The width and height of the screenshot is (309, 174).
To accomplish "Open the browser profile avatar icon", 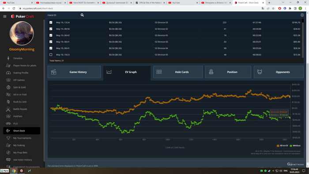I will (x=300, y=8).
